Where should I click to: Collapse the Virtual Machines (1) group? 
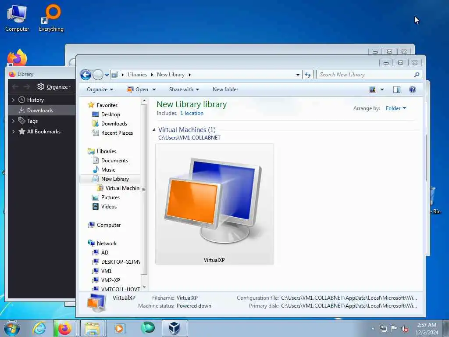coord(154,130)
